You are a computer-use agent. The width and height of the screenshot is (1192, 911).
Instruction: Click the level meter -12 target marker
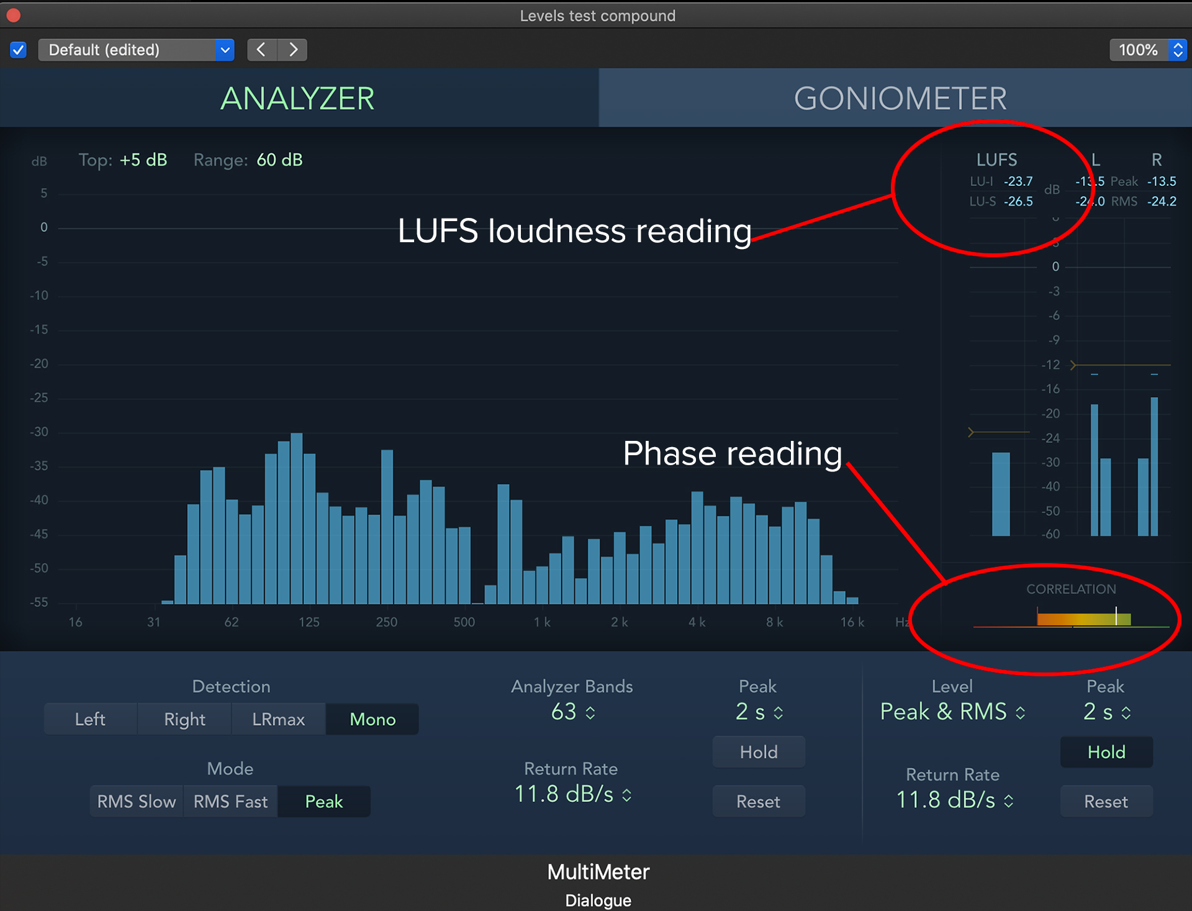pyautogui.click(x=1073, y=365)
